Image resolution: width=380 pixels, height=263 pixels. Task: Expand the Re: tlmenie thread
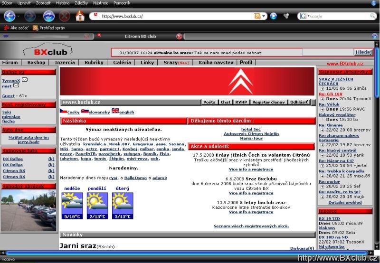click(322, 130)
